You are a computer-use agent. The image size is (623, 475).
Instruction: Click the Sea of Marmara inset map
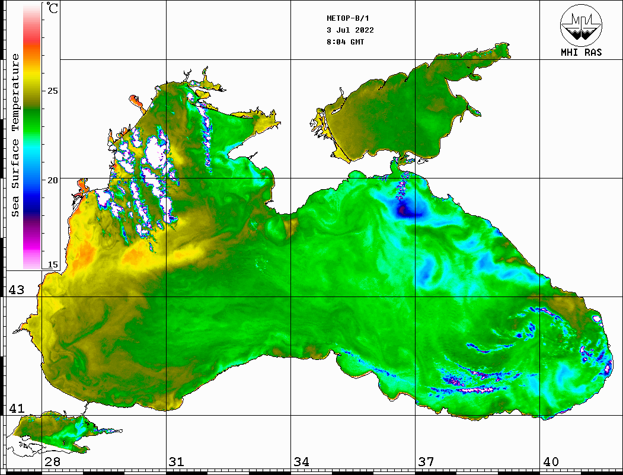63,433
